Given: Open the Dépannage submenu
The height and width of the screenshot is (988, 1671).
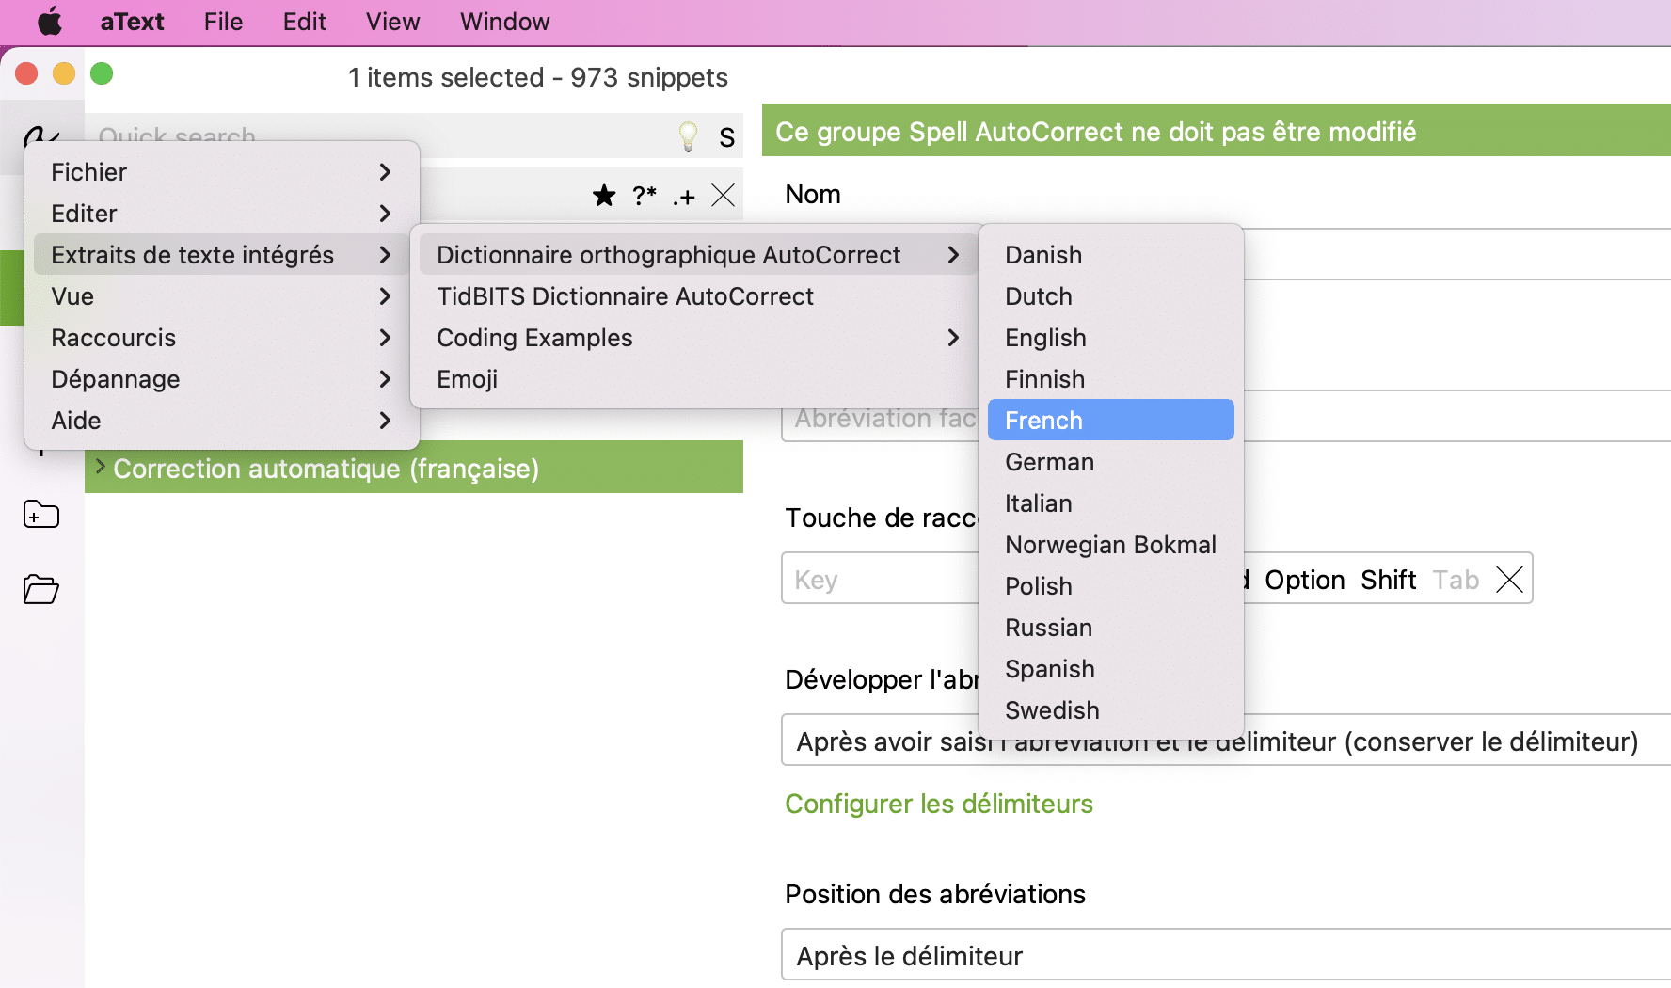Looking at the screenshot, I should click(222, 379).
